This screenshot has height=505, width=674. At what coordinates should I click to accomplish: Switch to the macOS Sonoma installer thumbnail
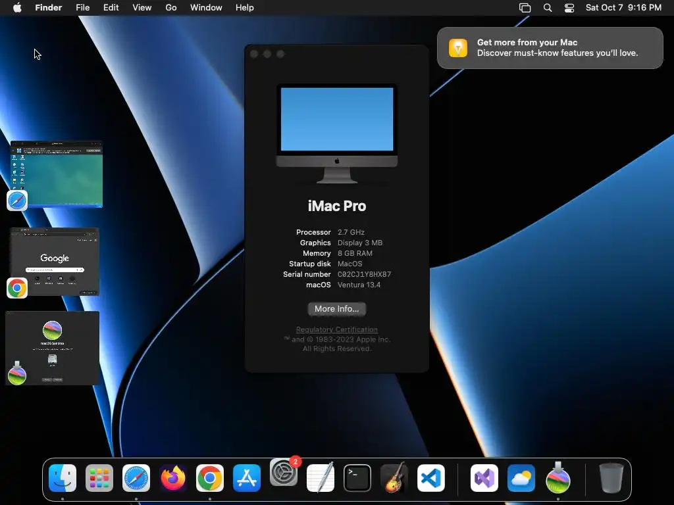[x=53, y=348]
